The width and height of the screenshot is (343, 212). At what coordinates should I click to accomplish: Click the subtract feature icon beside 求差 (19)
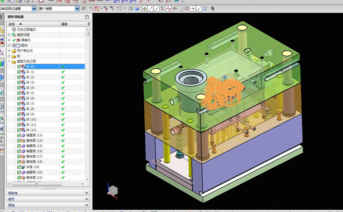pos(23,167)
